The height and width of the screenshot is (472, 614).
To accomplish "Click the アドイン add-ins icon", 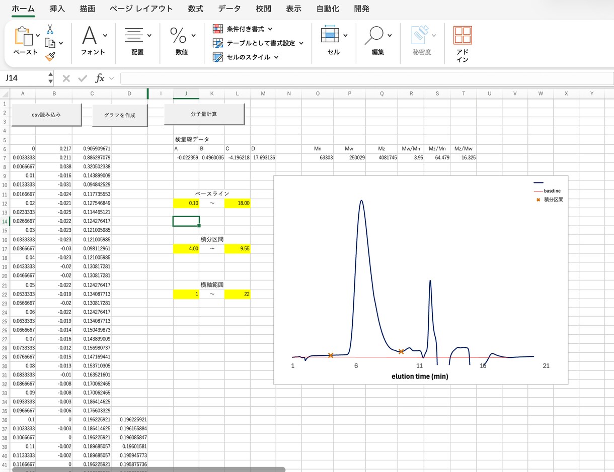I will [x=463, y=36].
